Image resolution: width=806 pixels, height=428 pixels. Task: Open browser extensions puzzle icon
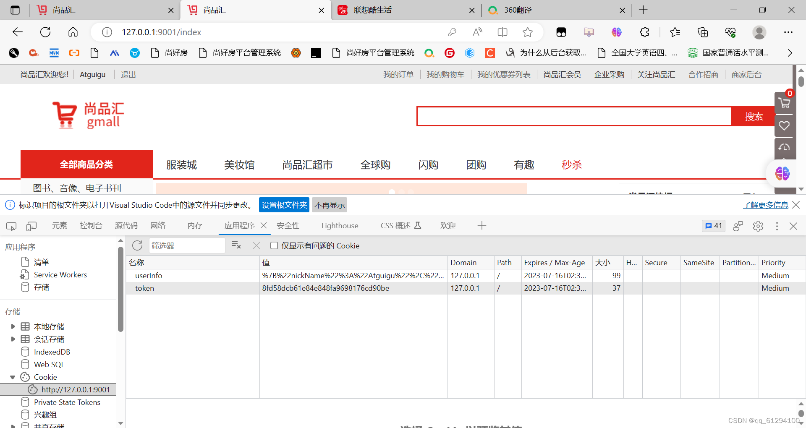[x=644, y=32]
